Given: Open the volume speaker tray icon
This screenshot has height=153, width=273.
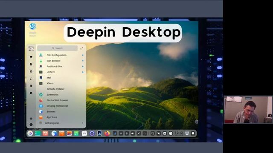Looking at the screenshot, I should (133, 133).
